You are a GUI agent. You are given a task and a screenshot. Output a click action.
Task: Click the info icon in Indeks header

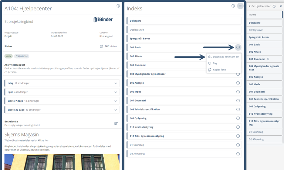[x=233, y=6]
